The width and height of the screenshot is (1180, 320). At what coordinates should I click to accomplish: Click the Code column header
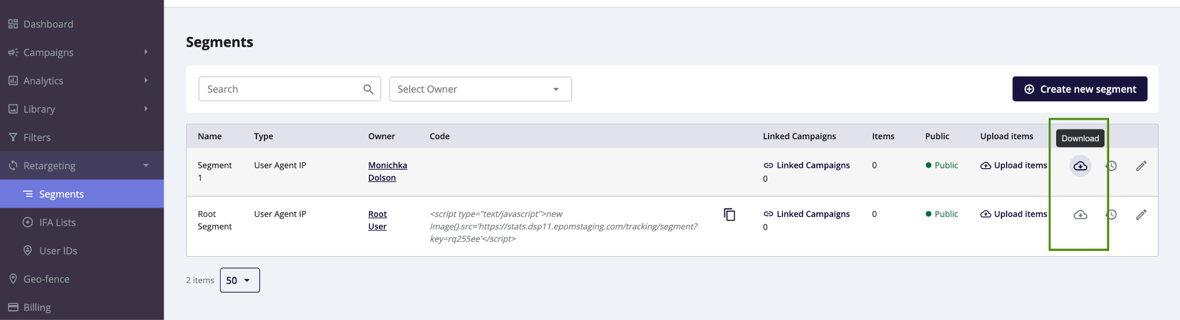tap(440, 136)
